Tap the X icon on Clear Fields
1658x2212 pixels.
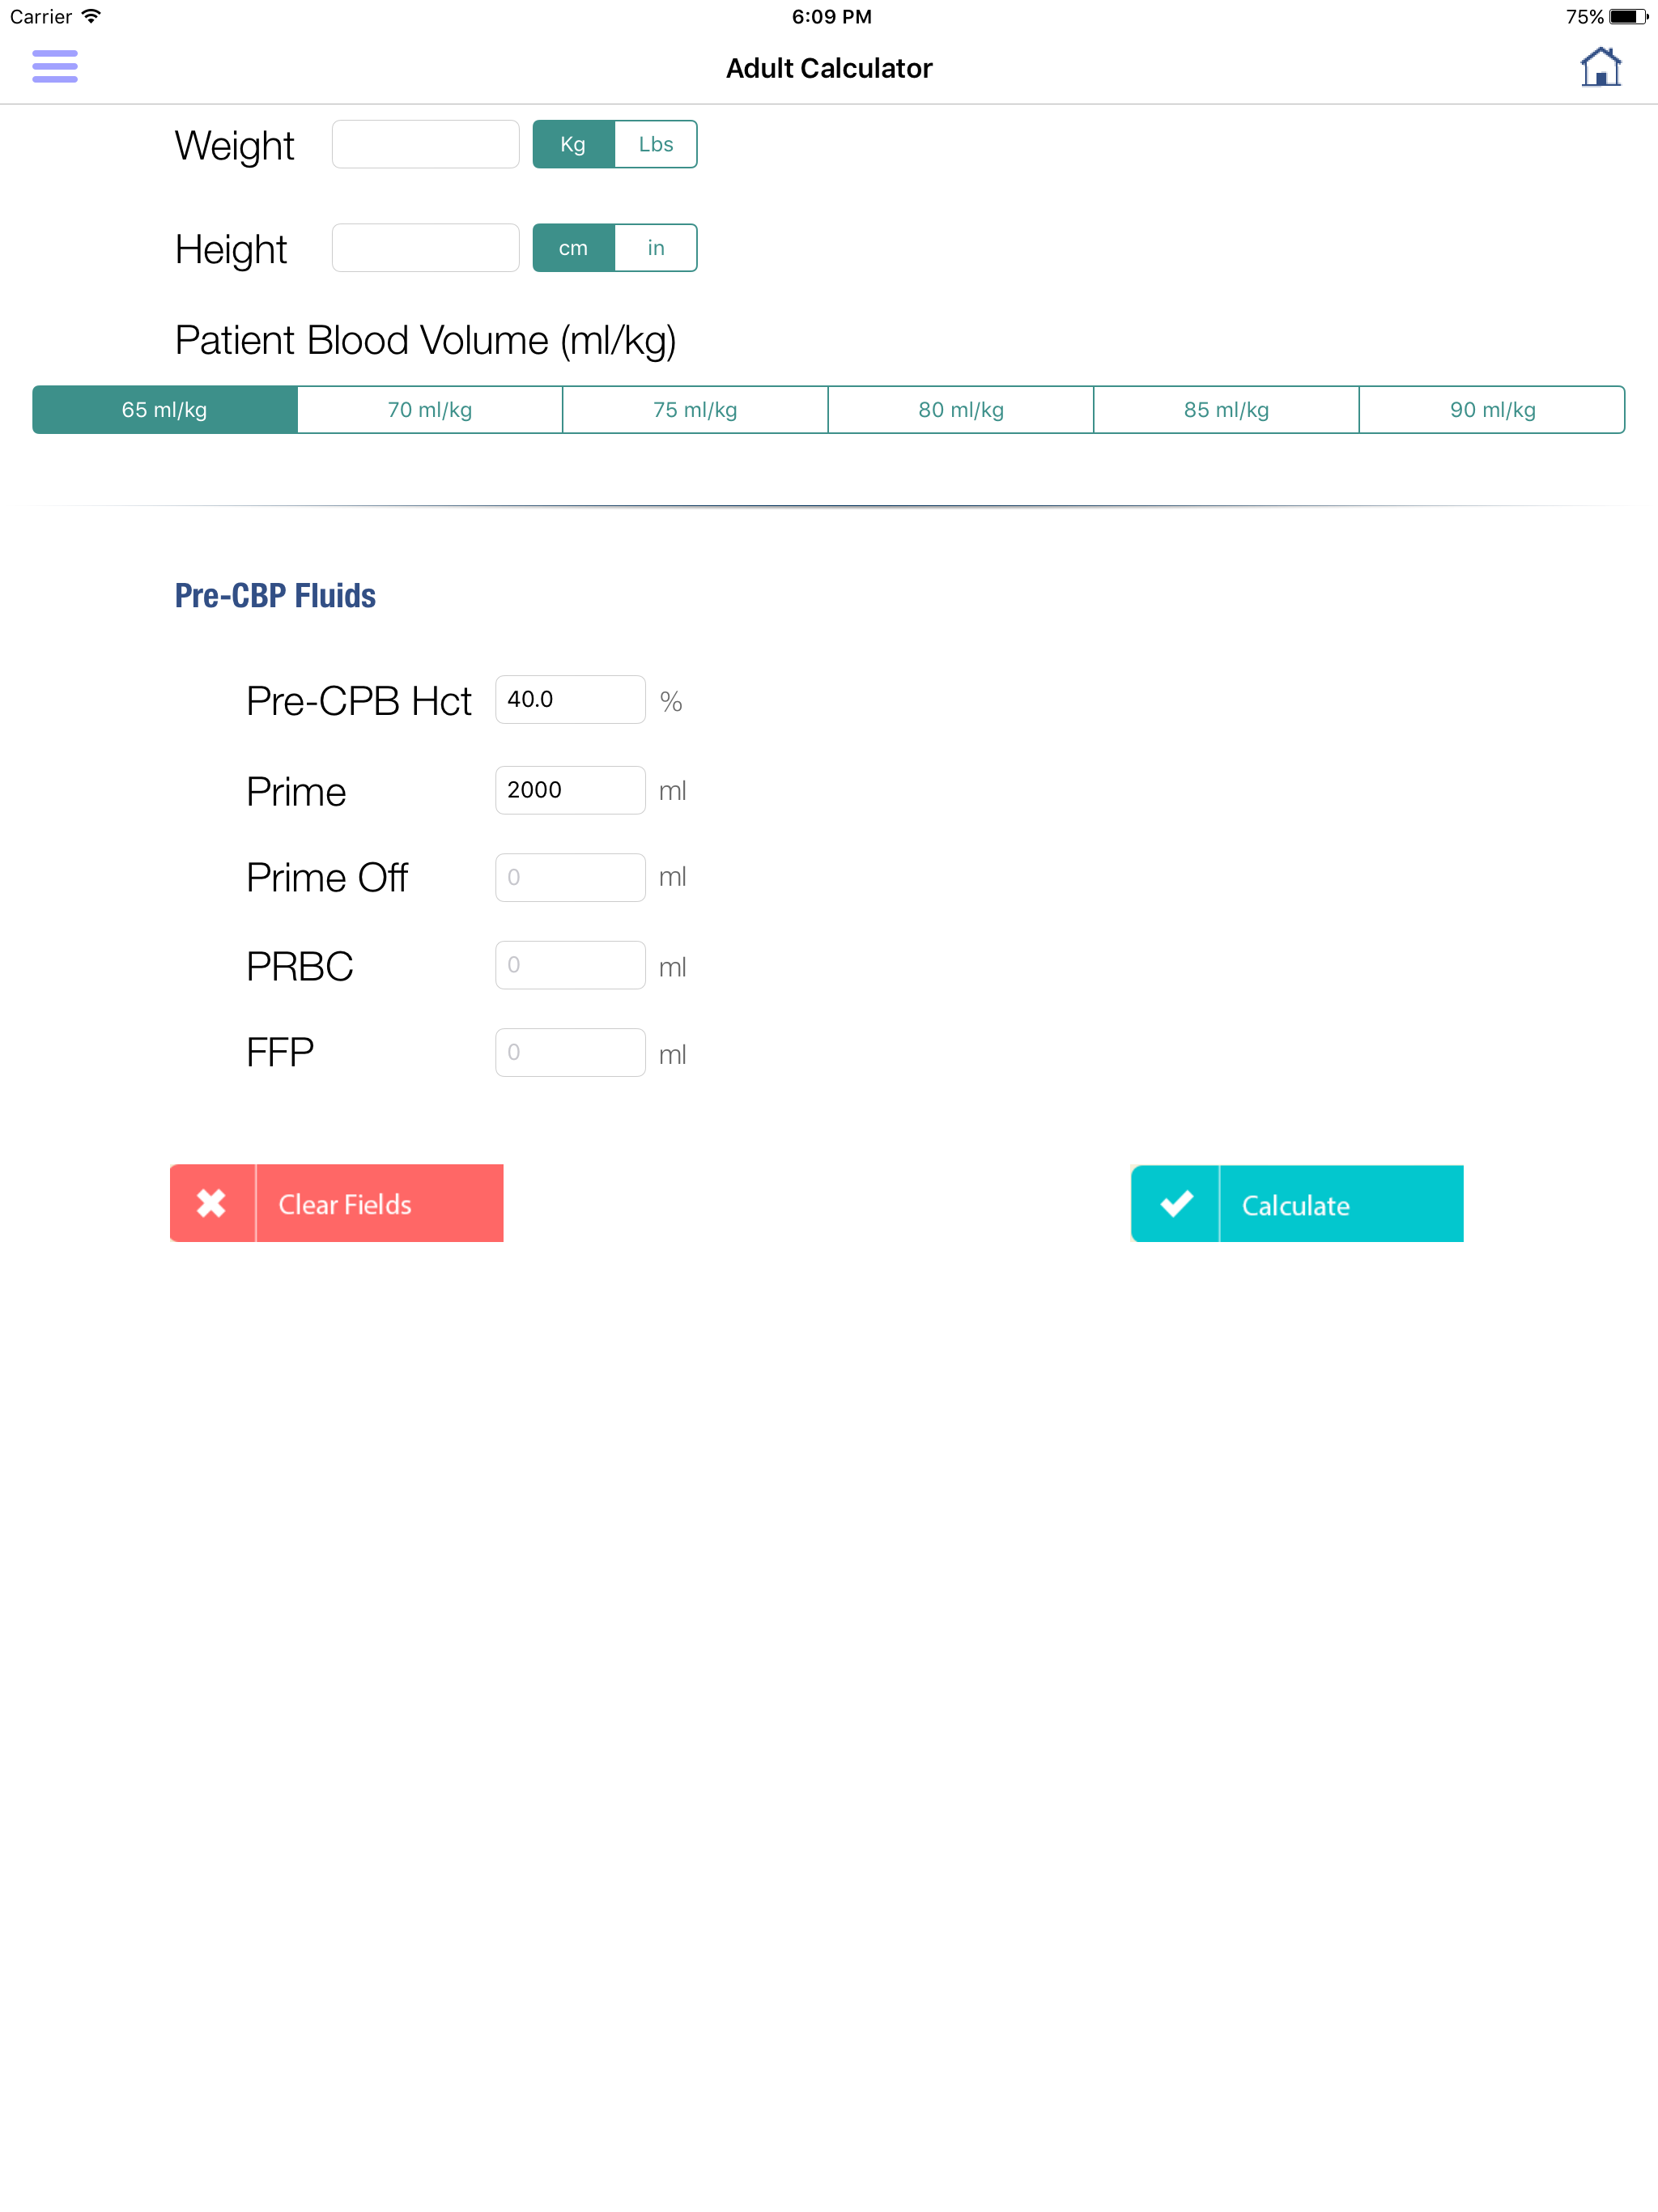[x=212, y=1203]
